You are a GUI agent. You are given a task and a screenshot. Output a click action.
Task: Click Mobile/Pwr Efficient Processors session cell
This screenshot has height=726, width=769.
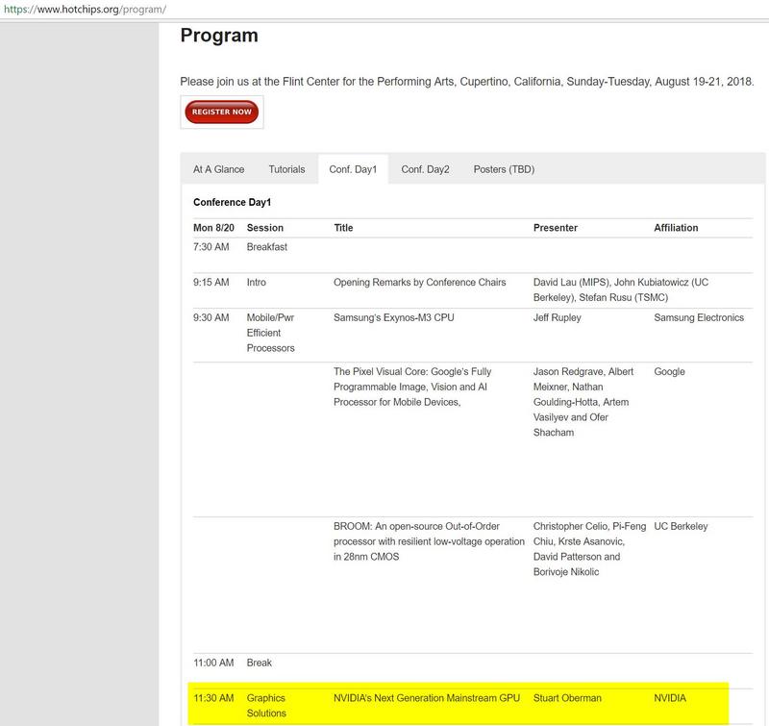(270, 333)
